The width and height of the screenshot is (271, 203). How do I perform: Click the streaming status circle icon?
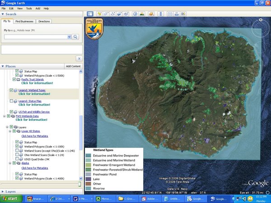pyautogui.click(x=268, y=193)
